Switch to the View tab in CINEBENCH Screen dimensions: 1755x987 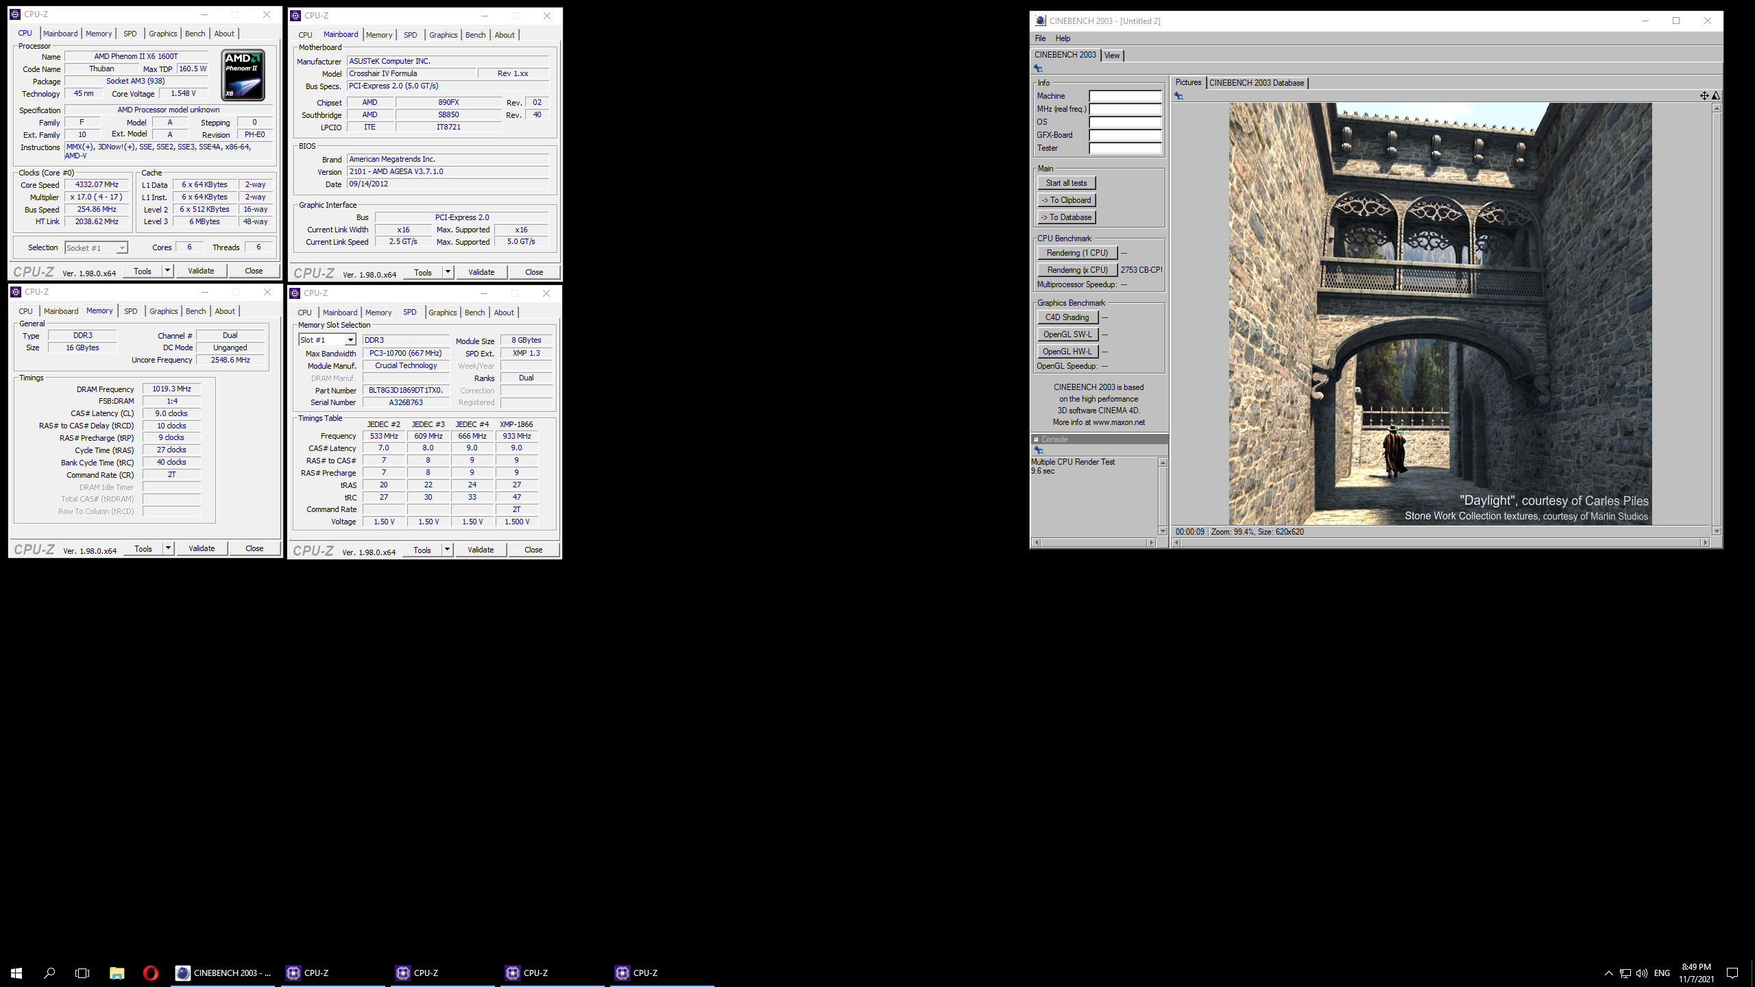coord(1112,56)
